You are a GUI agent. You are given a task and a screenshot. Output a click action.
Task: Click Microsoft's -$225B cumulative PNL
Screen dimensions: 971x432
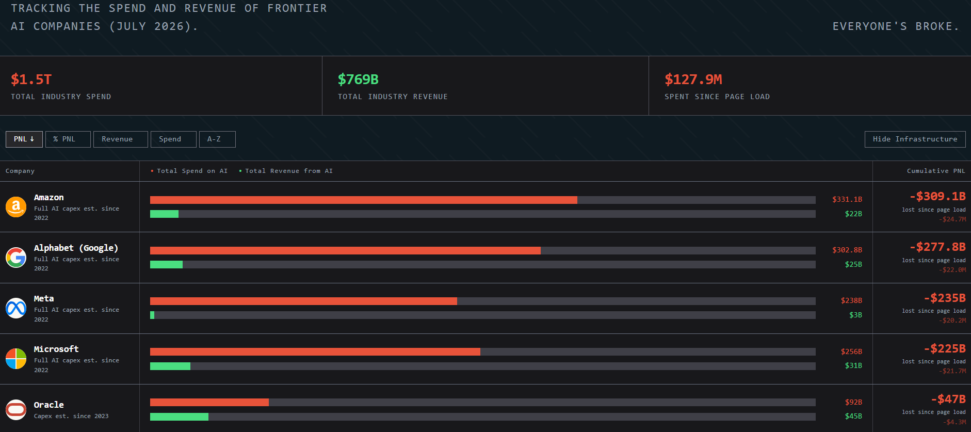pyautogui.click(x=945, y=348)
